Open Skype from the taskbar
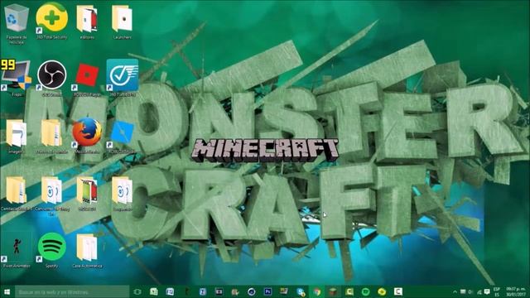The image size is (530, 298). coord(301,291)
